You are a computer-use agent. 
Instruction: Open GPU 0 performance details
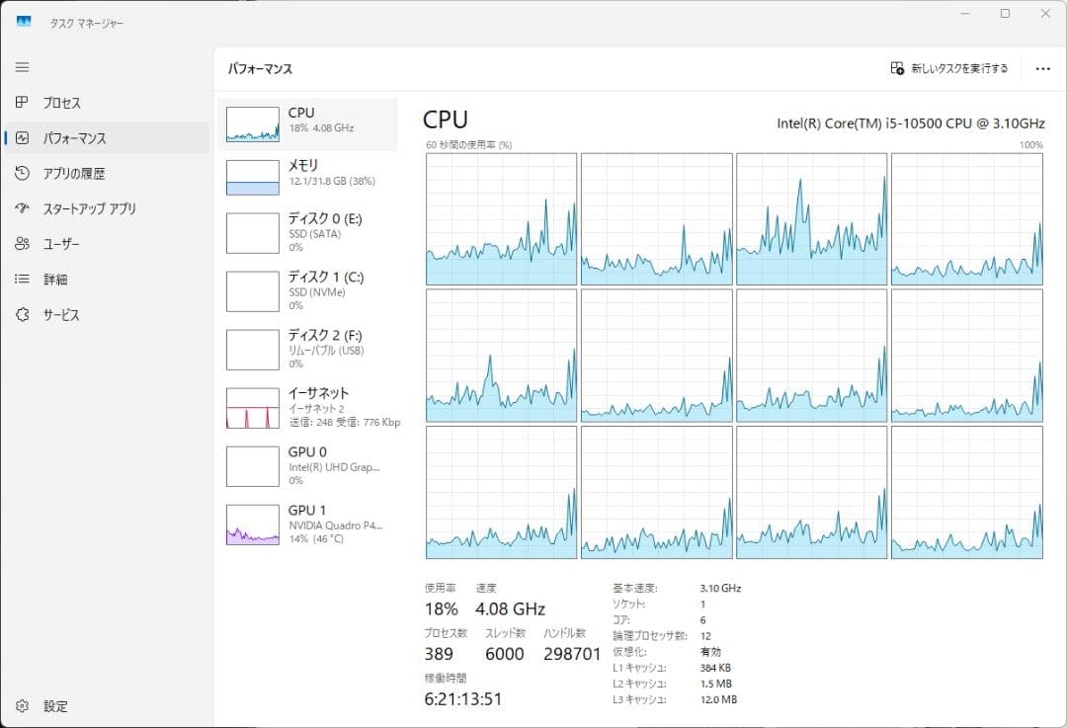click(x=306, y=464)
